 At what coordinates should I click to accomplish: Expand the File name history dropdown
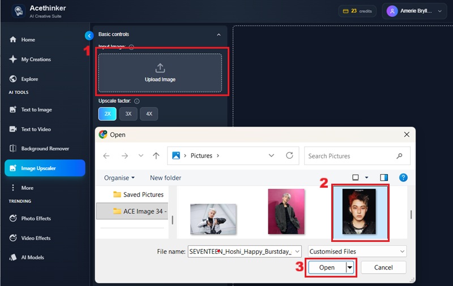pos(297,252)
